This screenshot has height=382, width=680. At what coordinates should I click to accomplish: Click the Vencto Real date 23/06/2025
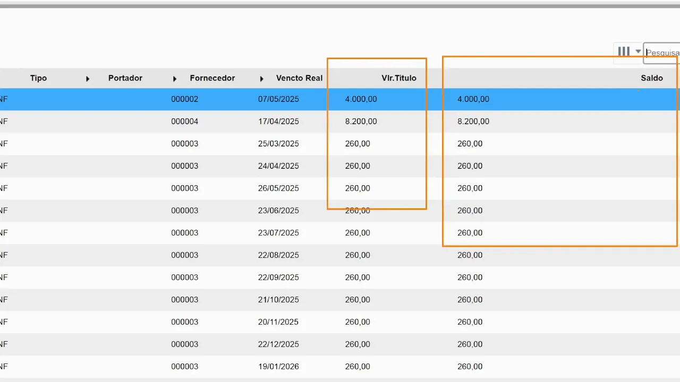(278, 211)
